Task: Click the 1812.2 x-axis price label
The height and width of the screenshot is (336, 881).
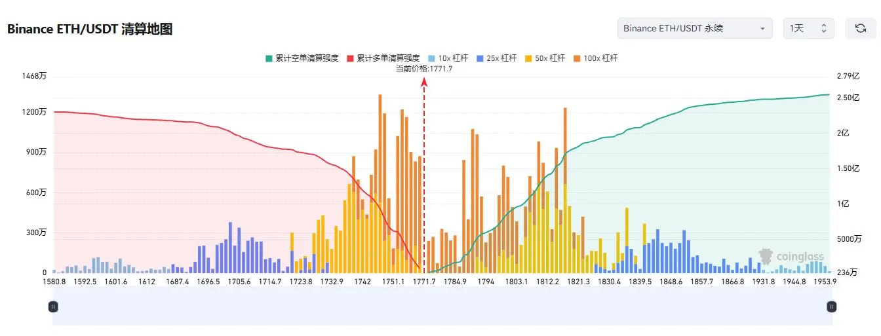Action: pos(547,282)
